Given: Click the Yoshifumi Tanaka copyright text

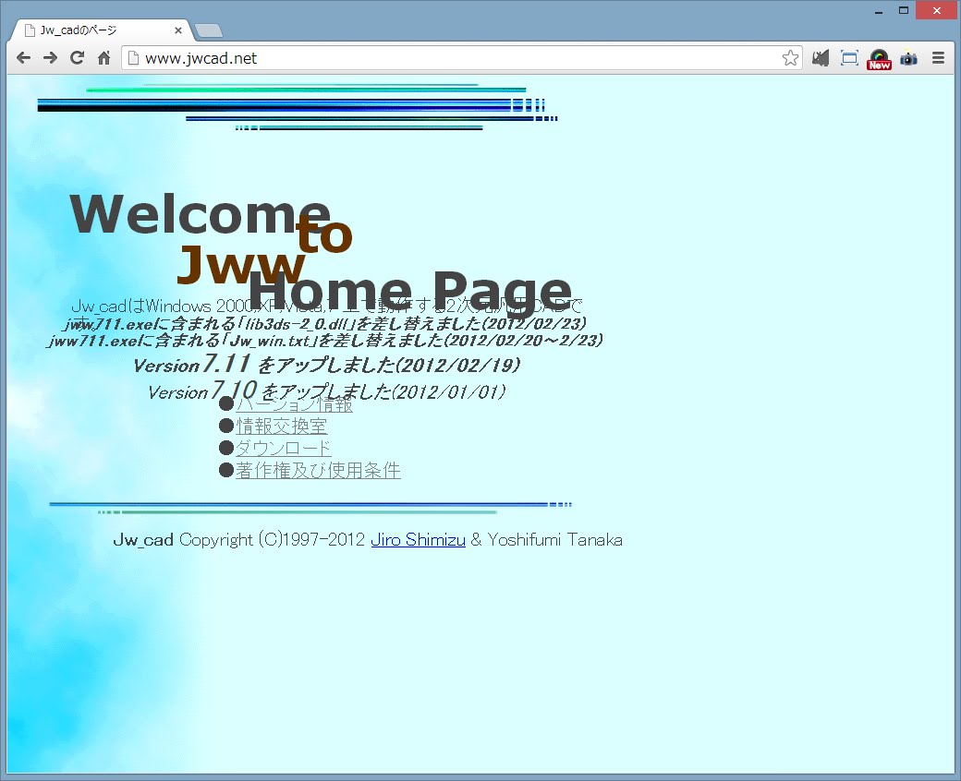Looking at the screenshot, I should (555, 540).
